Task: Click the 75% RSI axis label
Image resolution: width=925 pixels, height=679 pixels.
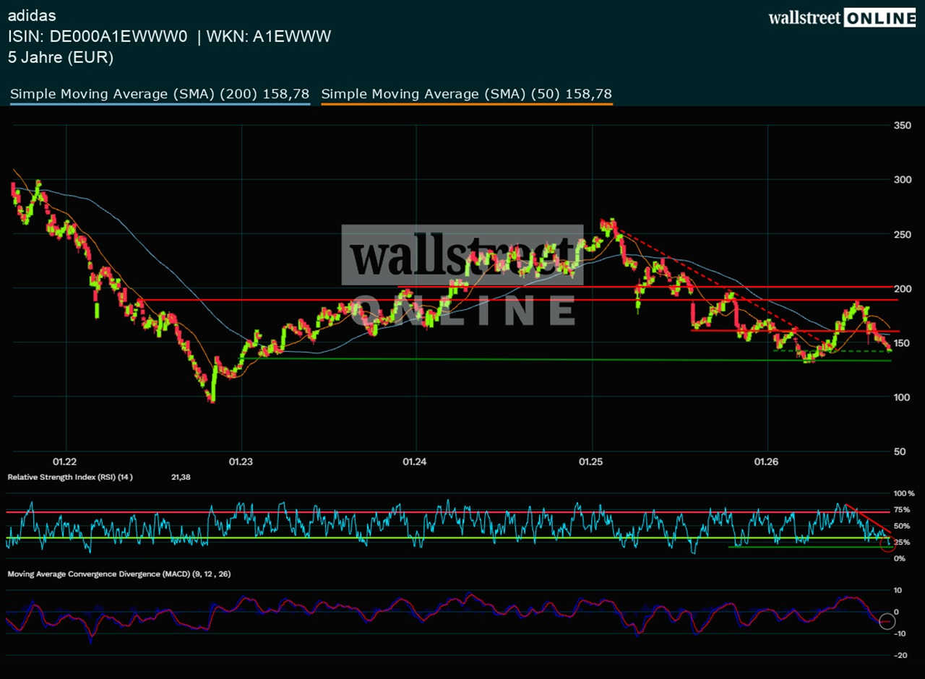Action: 902,509
